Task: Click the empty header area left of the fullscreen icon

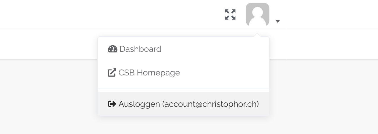Action: coord(119,14)
